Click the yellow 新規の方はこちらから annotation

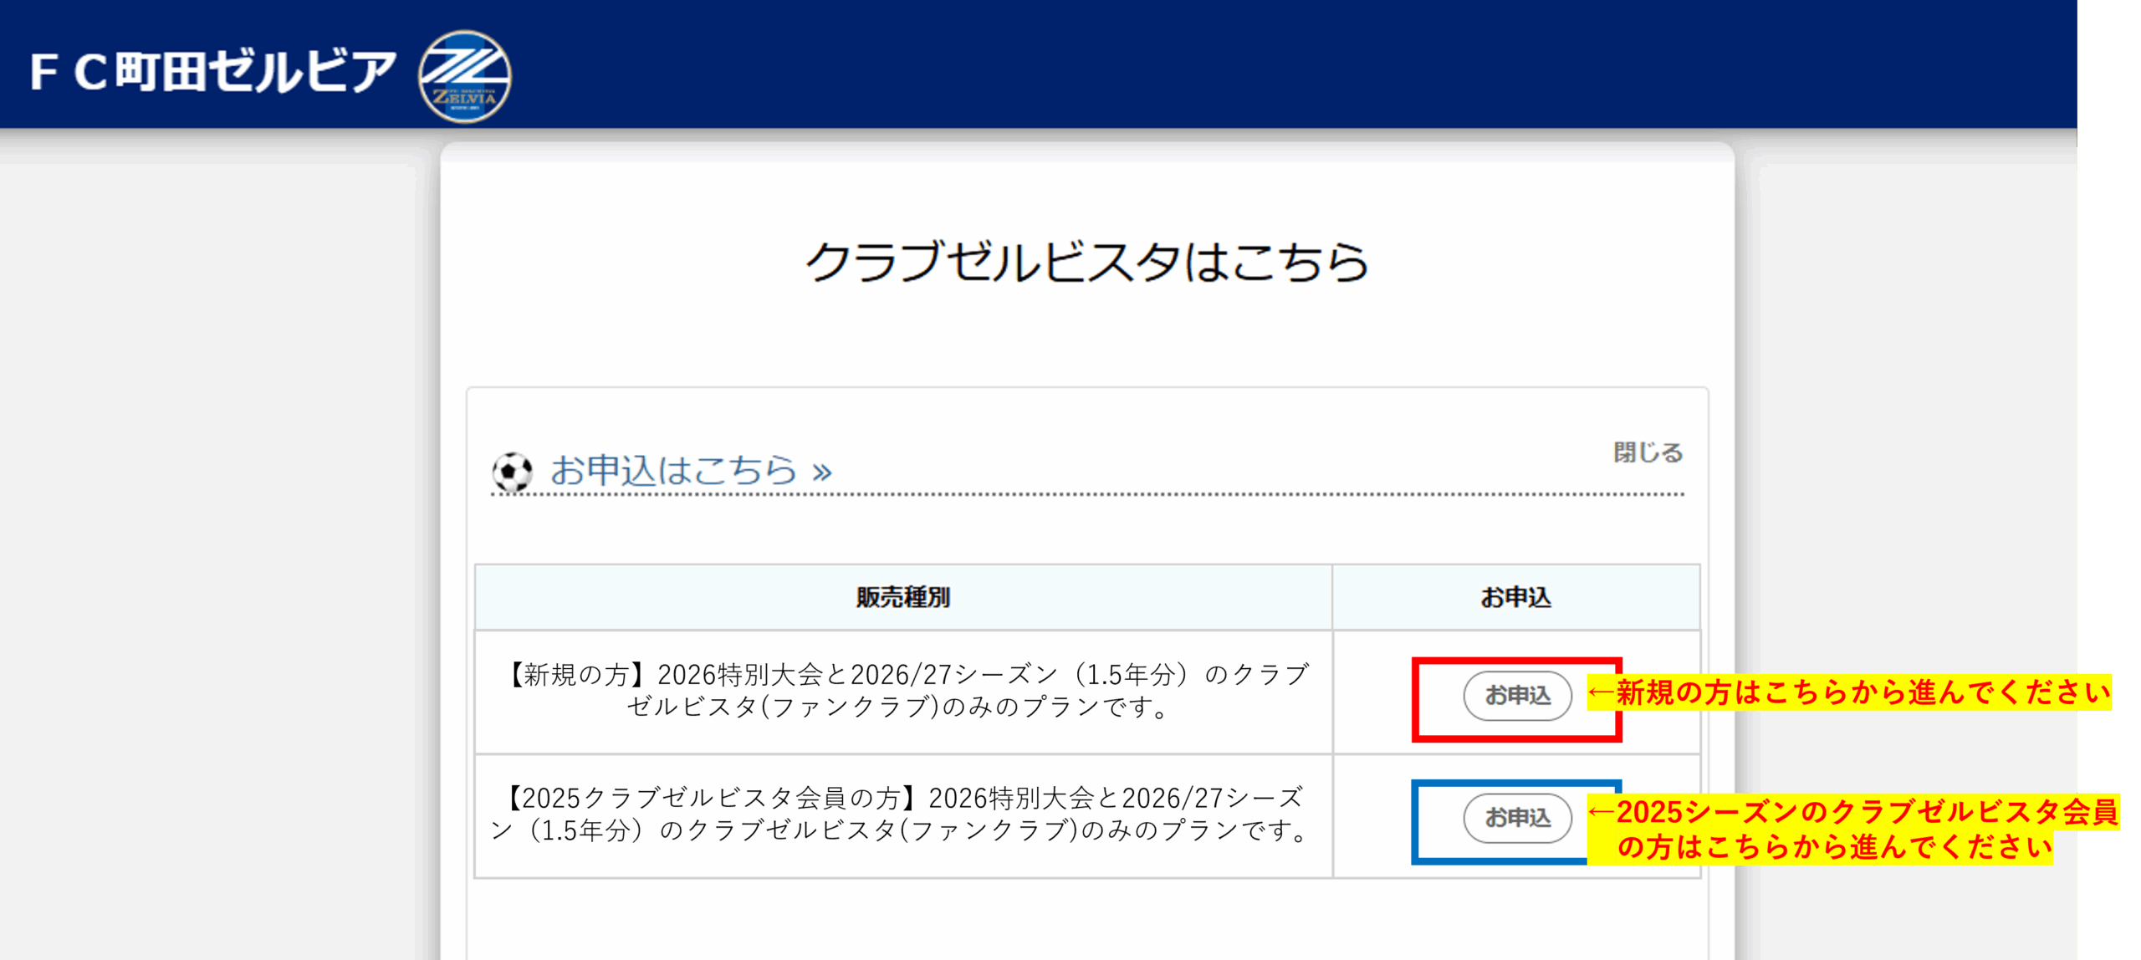[x=1862, y=692]
